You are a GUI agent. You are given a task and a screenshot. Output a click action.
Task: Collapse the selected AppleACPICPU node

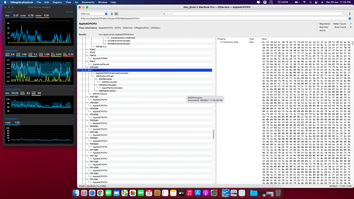(x=91, y=70)
